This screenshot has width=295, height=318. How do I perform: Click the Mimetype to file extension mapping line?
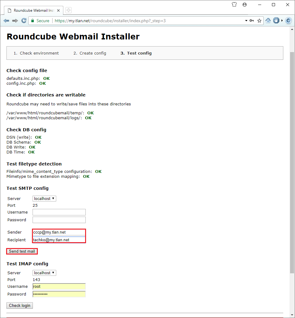48,177
